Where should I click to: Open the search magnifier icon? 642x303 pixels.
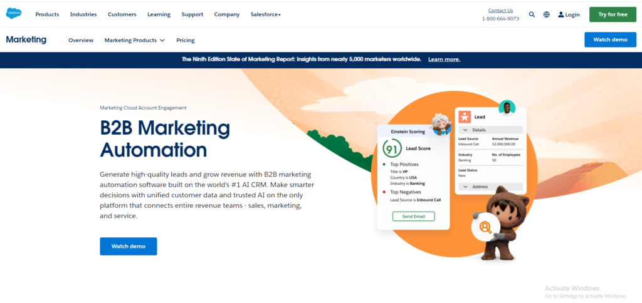point(532,14)
